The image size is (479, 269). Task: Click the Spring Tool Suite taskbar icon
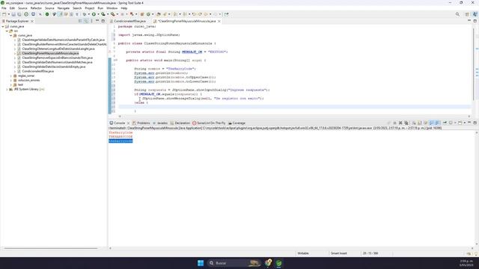click(278, 263)
